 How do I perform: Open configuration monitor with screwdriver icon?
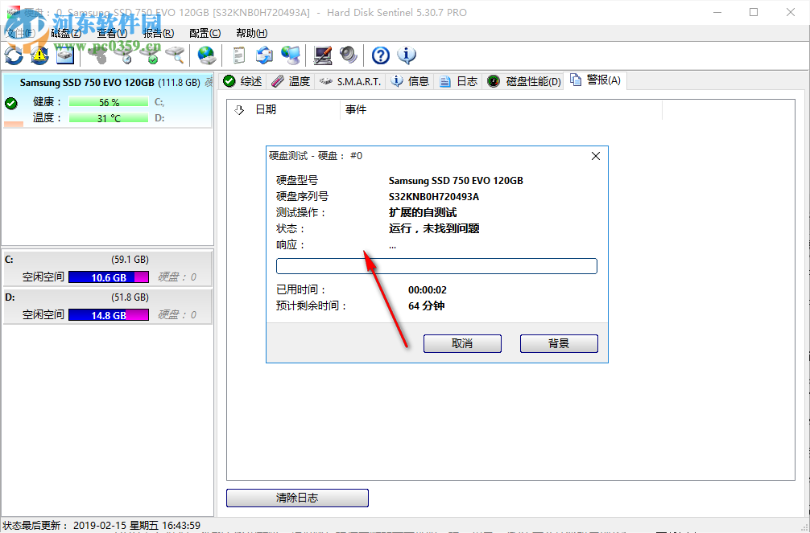(323, 55)
